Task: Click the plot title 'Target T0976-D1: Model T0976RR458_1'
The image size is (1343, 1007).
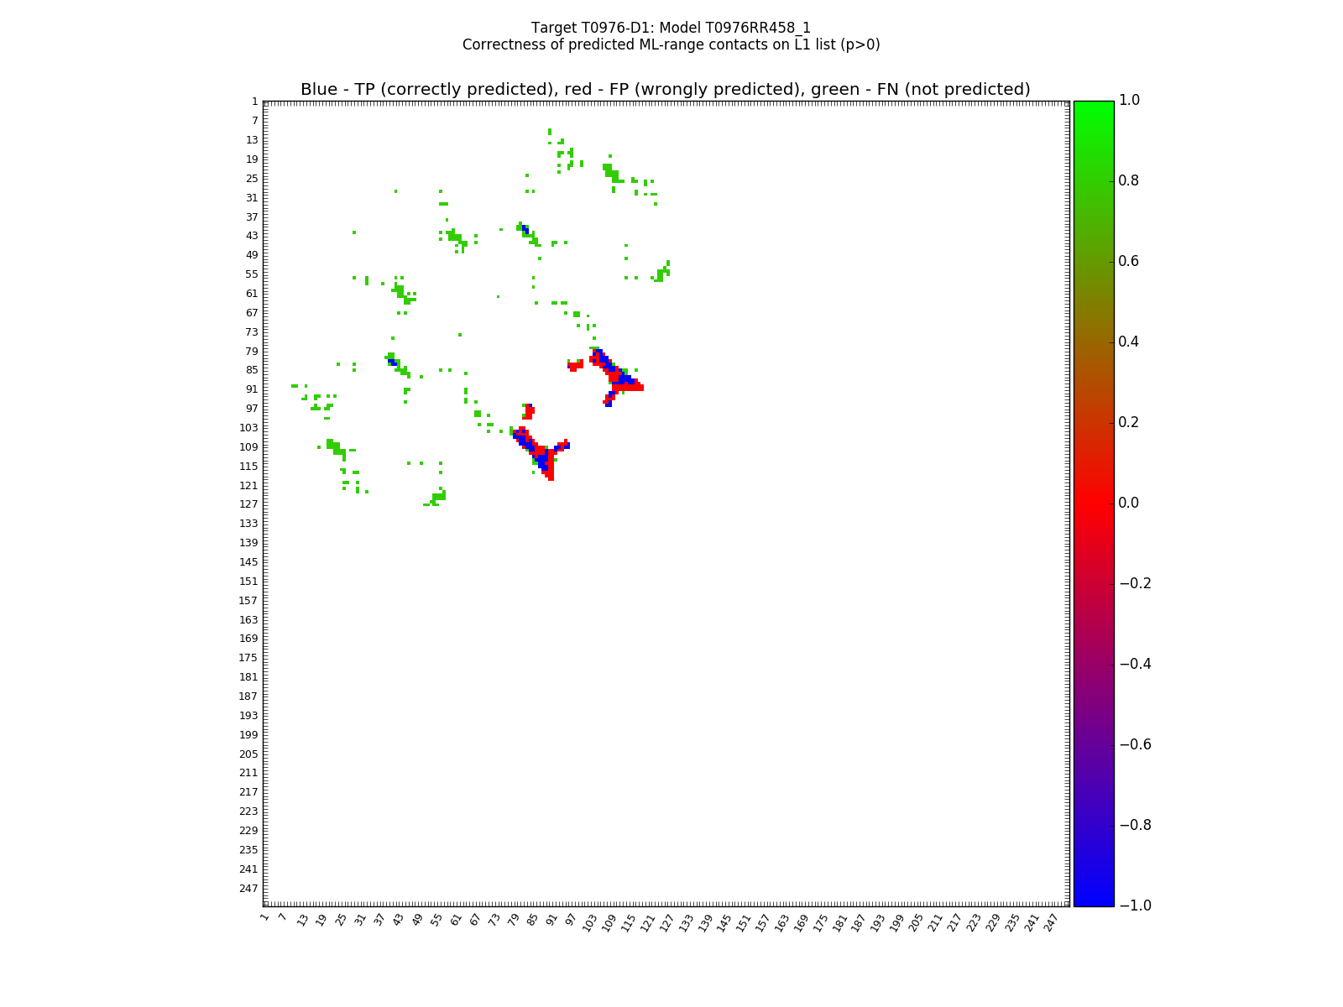Action: (671, 28)
